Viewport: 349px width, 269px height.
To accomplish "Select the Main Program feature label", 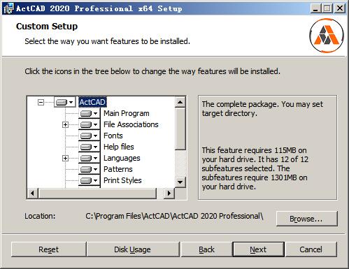I will [x=127, y=113].
